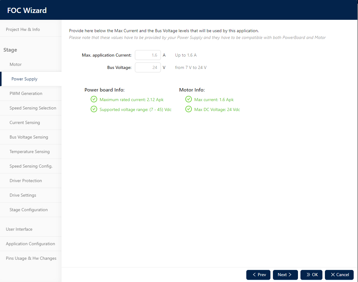Click the 'from 7 V to 24 V' hint

tap(191, 67)
